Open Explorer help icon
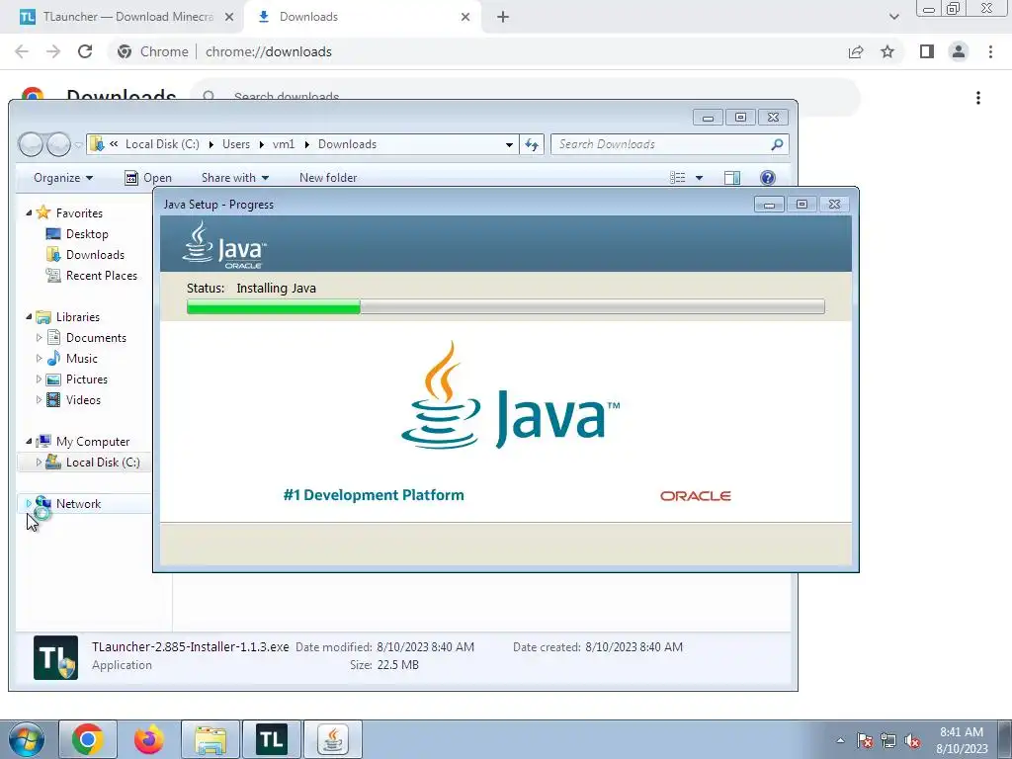This screenshot has height=759, width=1012. 767,178
